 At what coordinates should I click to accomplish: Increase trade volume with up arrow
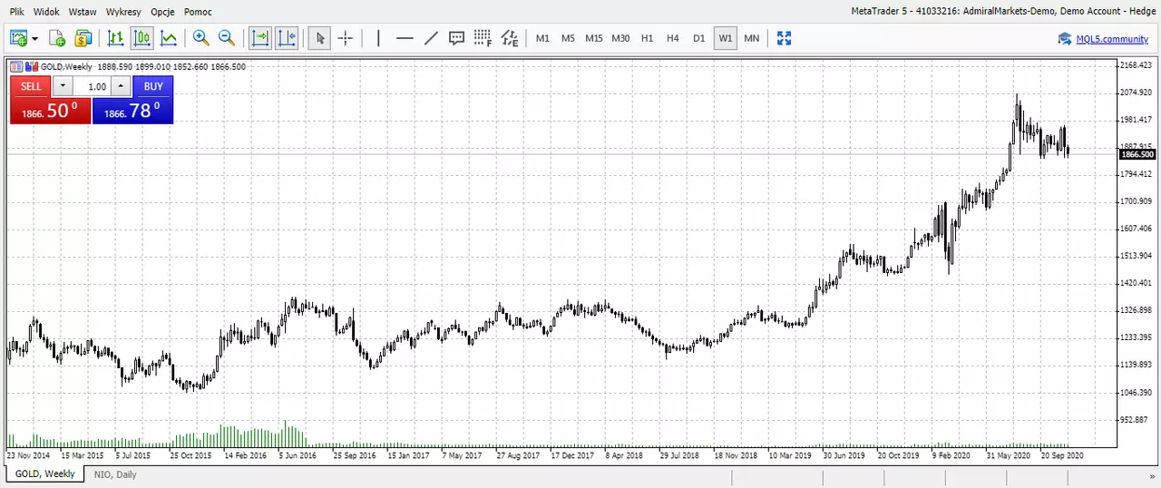(x=122, y=86)
